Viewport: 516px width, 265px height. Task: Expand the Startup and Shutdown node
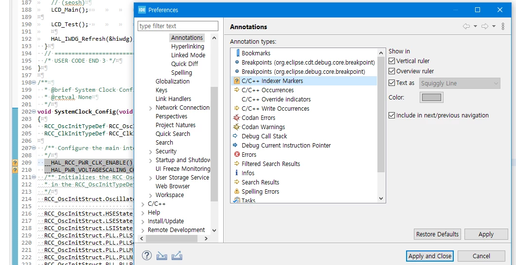(150, 161)
